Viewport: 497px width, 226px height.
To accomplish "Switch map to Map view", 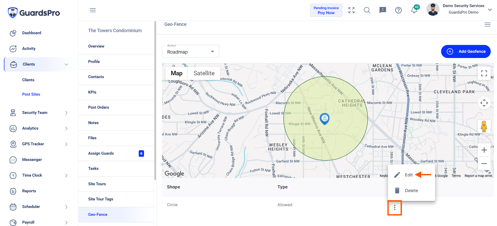I will pos(177,73).
